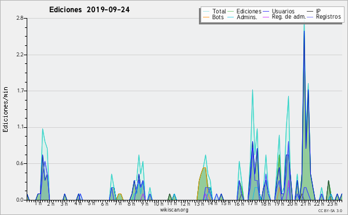Click the orange Bots legend line
This screenshot has width=348, height=215.
point(206,17)
